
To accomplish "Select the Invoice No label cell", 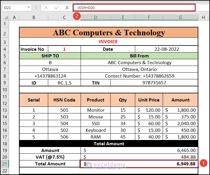I will coord(34,49).
